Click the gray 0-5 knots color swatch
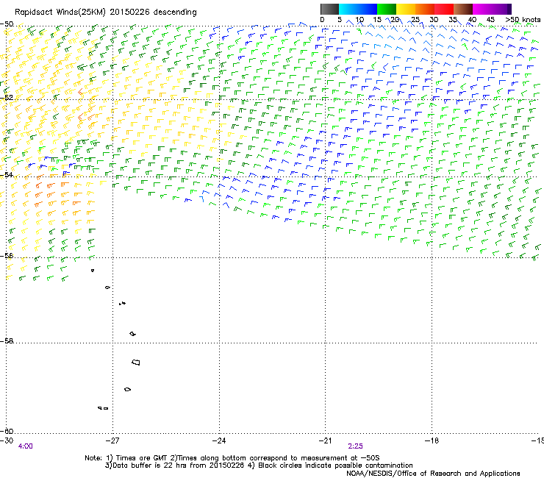Image resolution: width=544 pixels, height=478 pixels. point(329,9)
